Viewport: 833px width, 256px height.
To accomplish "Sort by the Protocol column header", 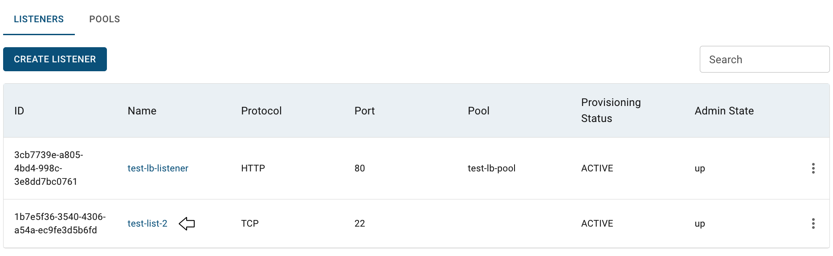I will click(261, 111).
